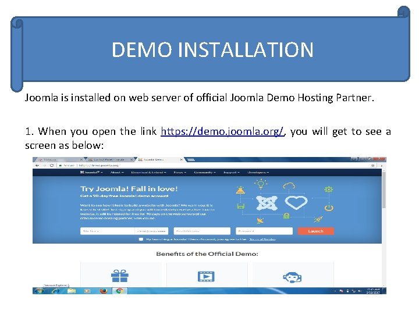Click the yellow flask icon in the banner
The width and height of the screenshot is (419, 314).
click(240, 190)
